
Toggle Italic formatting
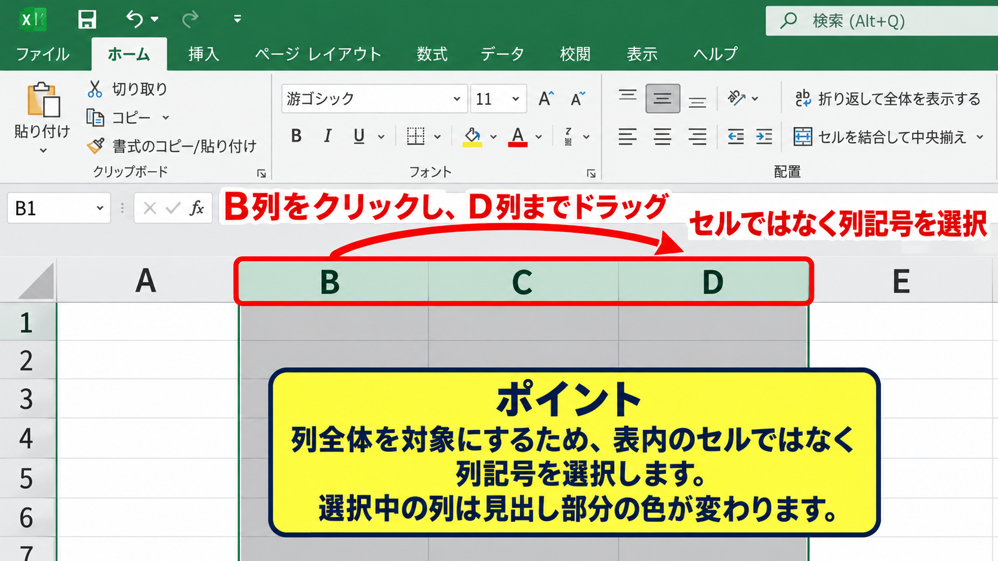327,137
